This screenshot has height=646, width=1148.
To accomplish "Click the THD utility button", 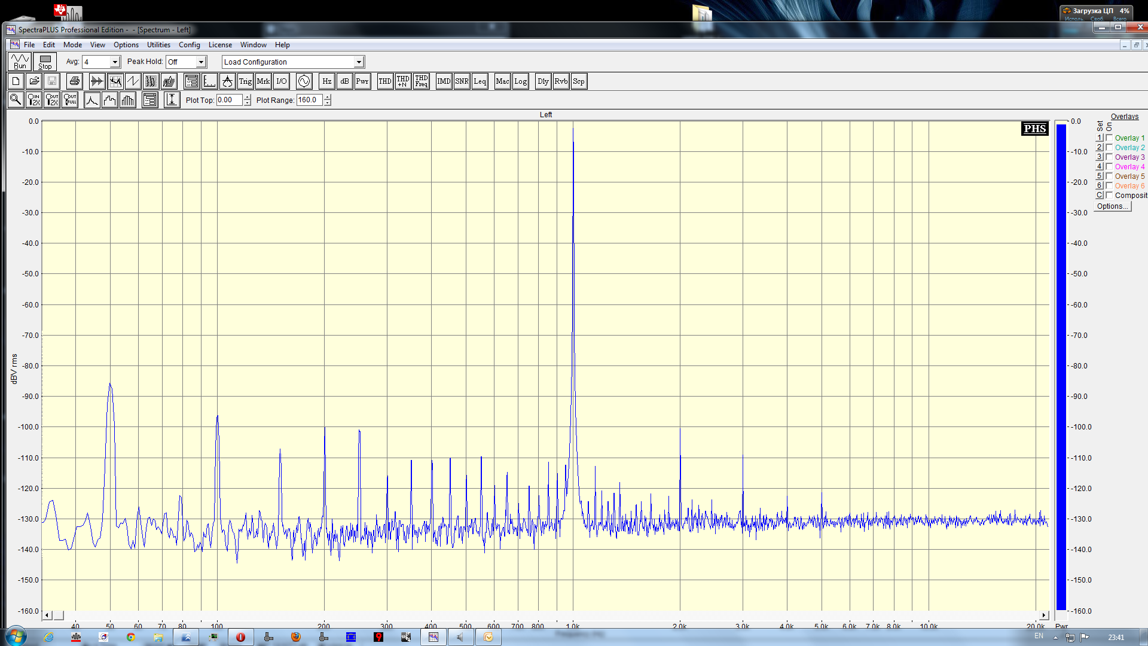I will coord(385,81).
